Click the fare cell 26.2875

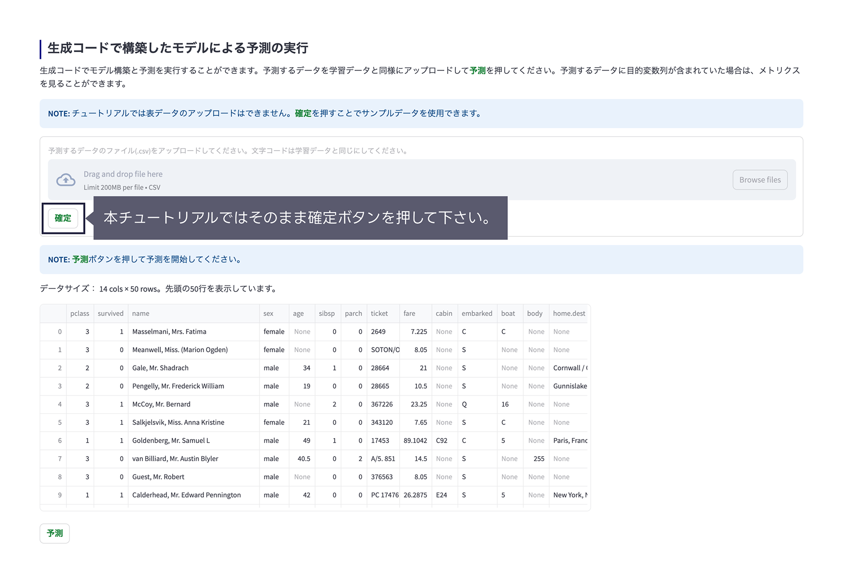click(x=416, y=495)
